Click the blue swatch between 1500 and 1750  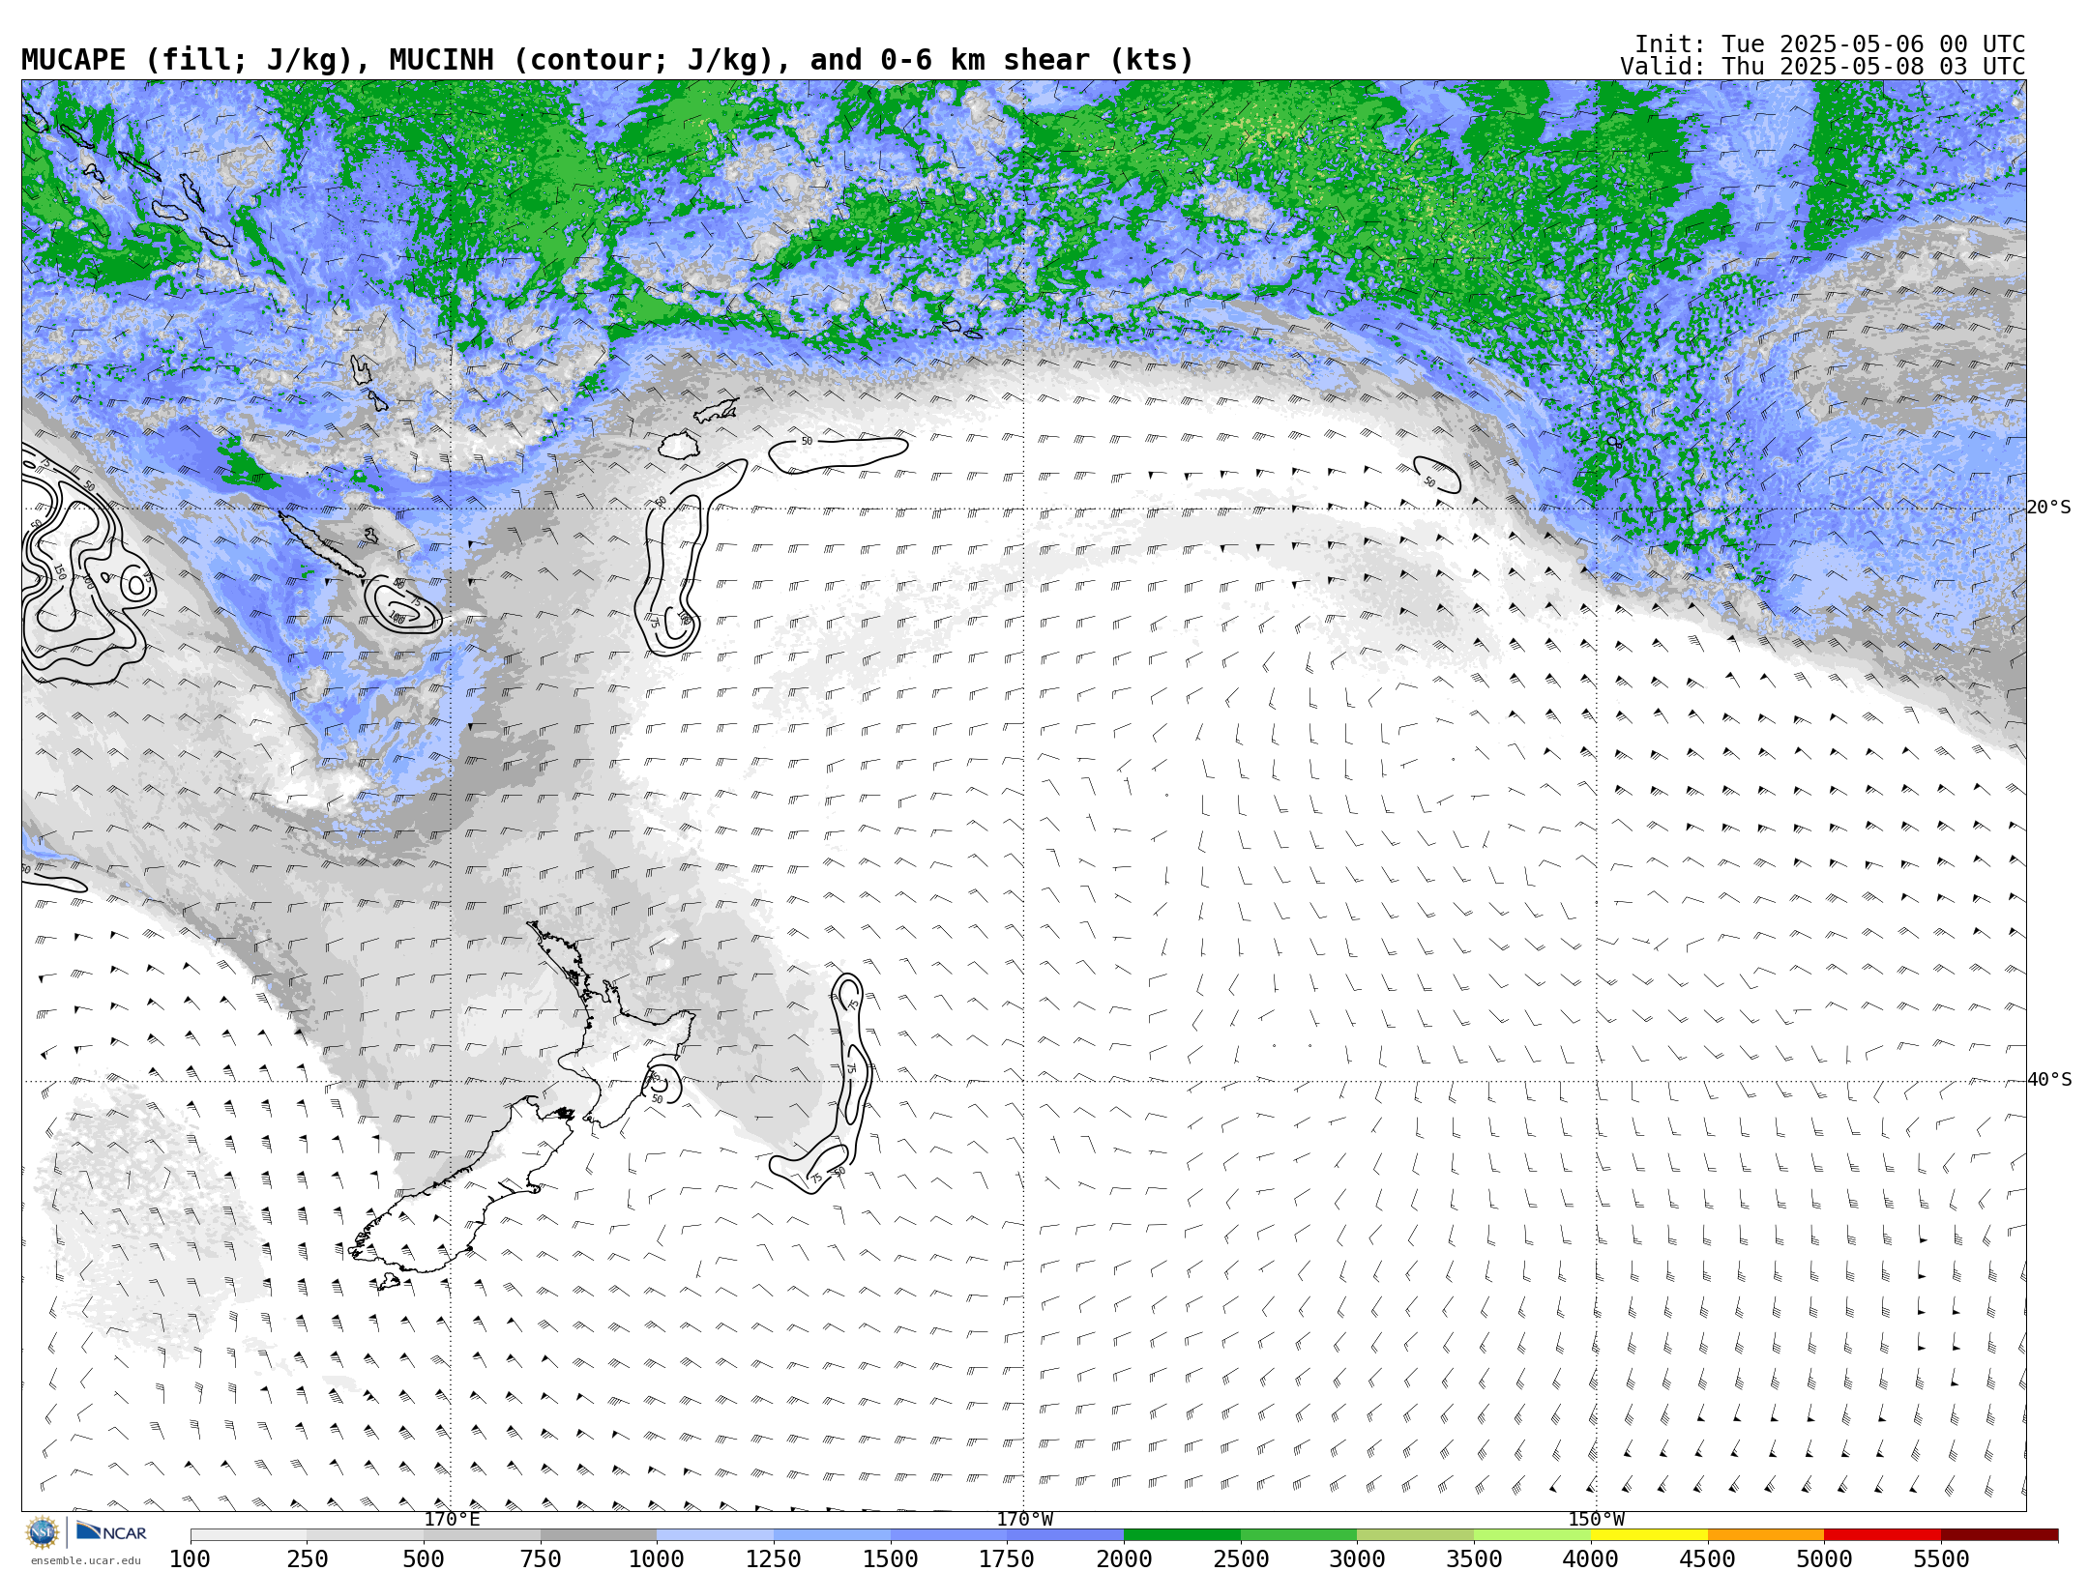(949, 1535)
